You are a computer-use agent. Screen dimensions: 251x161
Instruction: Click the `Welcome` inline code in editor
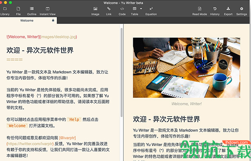tap(17, 126)
